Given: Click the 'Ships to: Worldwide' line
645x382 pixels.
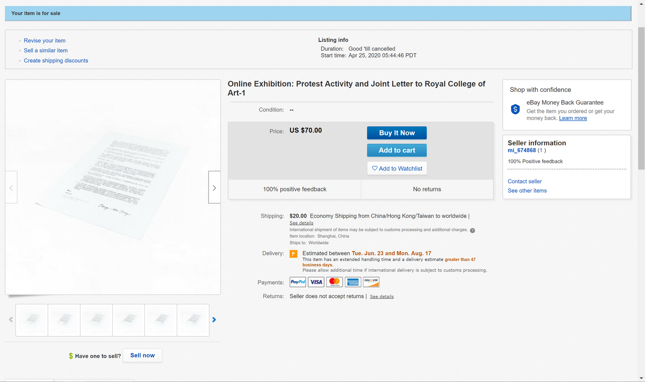Looking at the screenshot, I should 309,243.
